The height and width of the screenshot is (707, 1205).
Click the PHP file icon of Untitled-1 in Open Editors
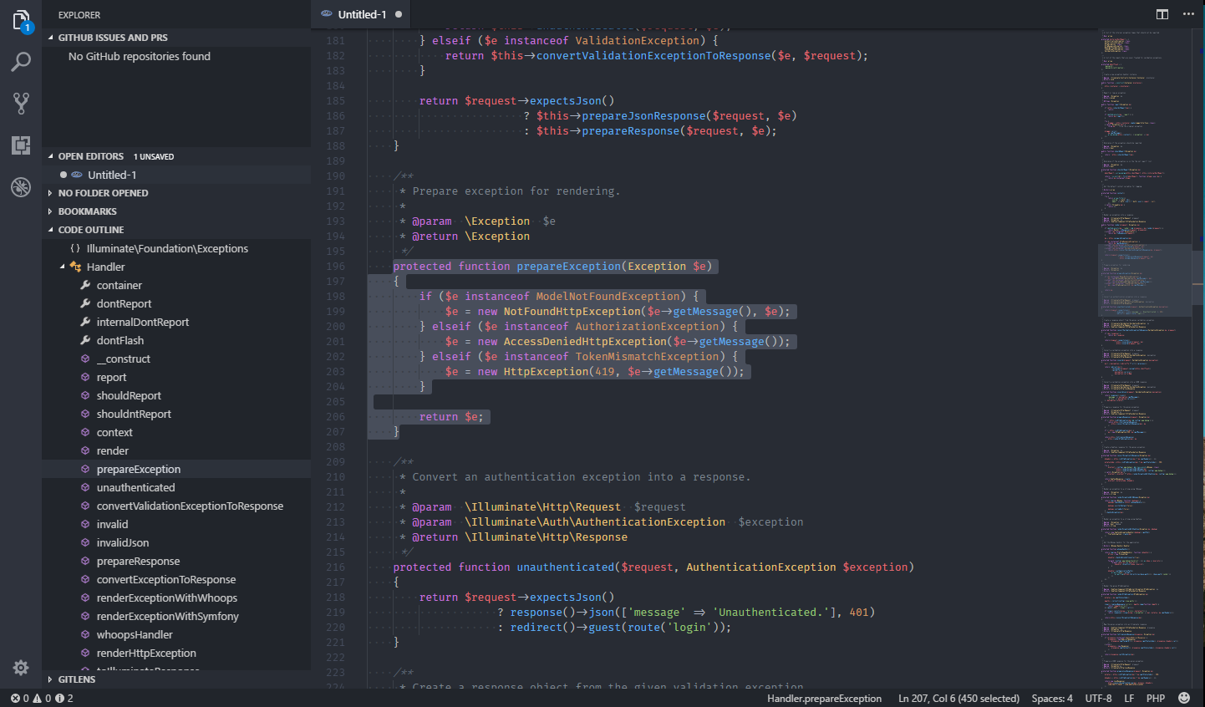click(77, 175)
